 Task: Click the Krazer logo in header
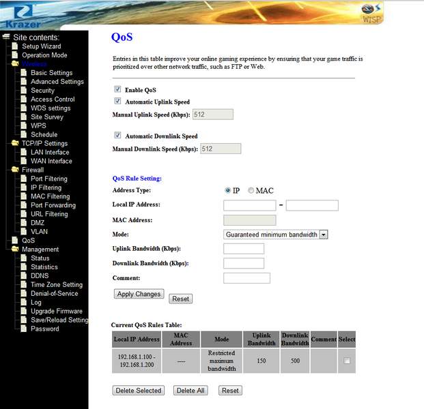click(23, 17)
